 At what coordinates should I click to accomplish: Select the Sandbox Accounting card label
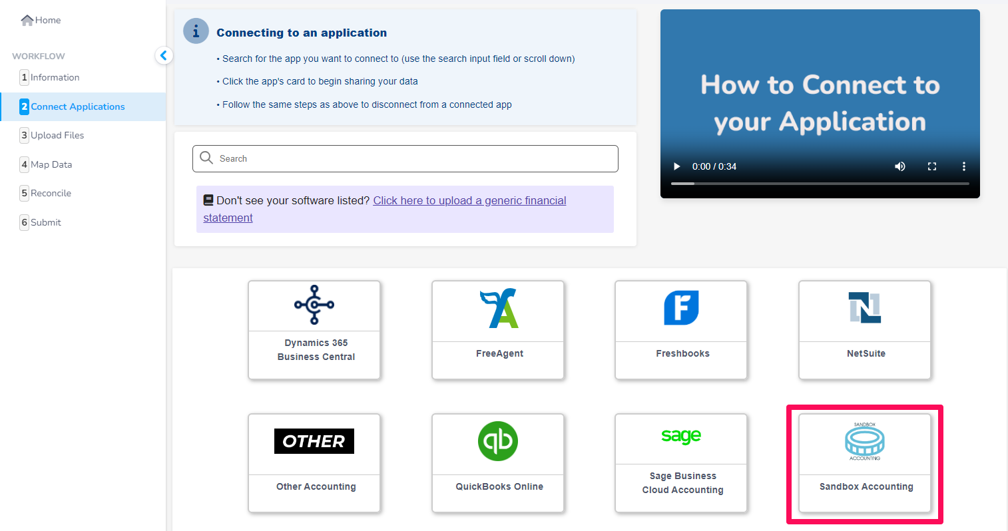click(x=866, y=486)
